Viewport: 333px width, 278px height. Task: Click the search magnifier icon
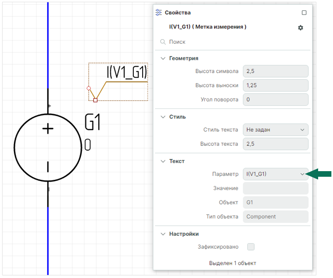[163, 42]
